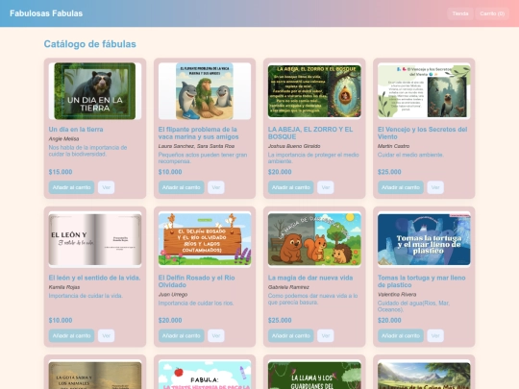Add 'Tomas la tortuga' to cart
This screenshot has width=519, height=389.
(x=401, y=336)
